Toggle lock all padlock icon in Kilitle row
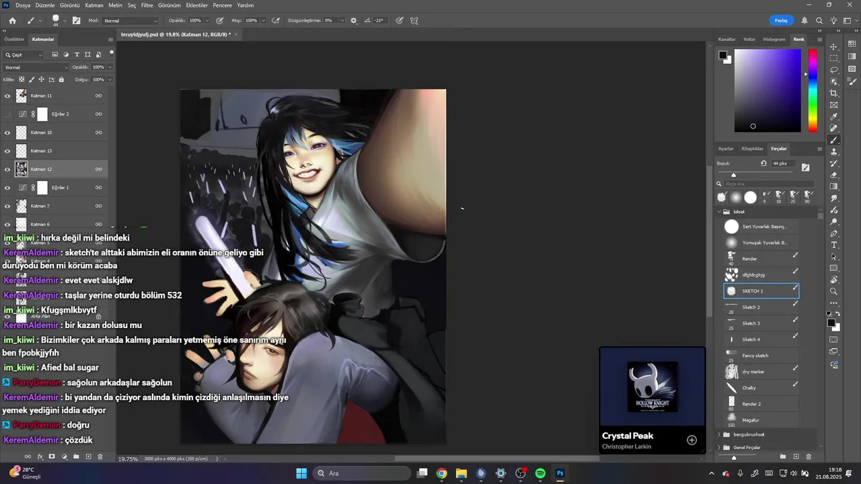The height and width of the screenshot is (484, 861). point(61,79)
